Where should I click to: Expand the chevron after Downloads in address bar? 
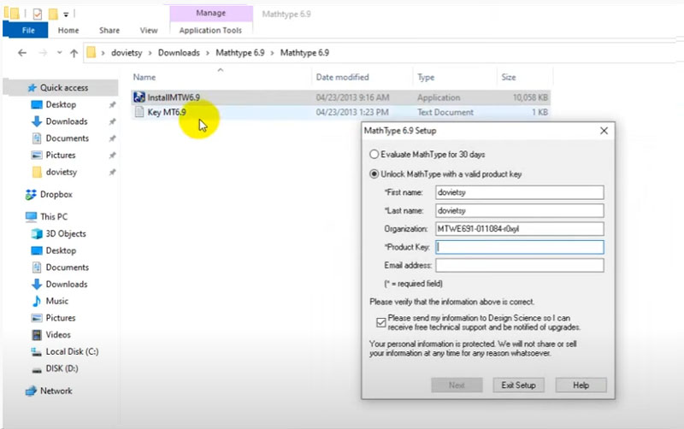pyautogui.click(x=208, y=53)
